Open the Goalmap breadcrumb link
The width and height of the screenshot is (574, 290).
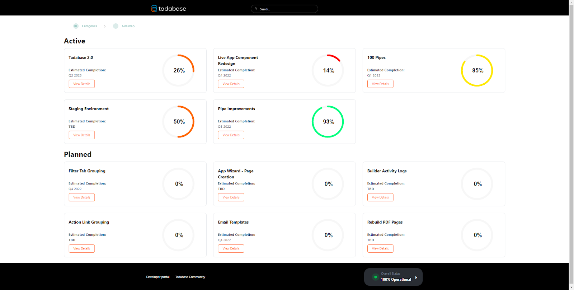coord(128,26)
